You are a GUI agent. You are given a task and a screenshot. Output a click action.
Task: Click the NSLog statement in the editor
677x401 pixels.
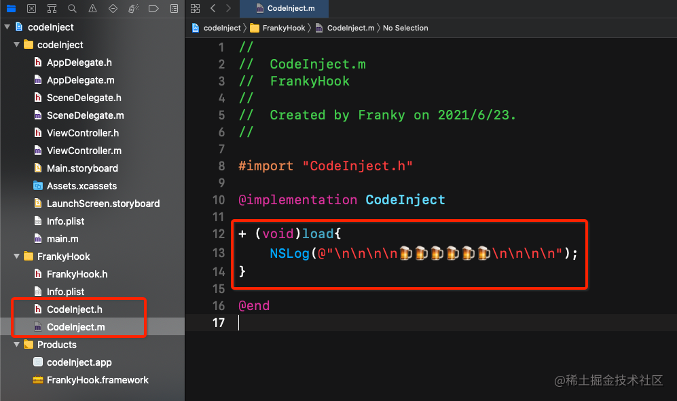(424, 253)
